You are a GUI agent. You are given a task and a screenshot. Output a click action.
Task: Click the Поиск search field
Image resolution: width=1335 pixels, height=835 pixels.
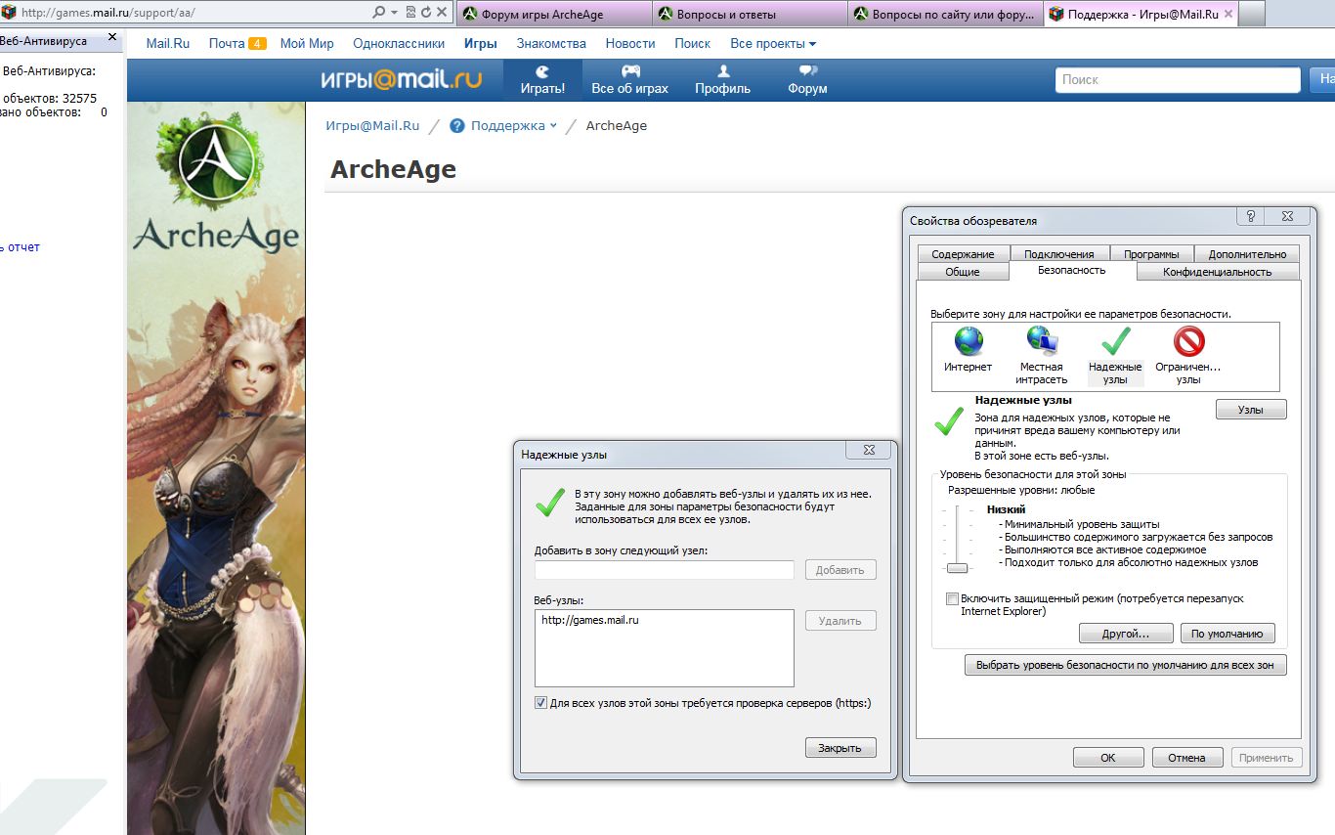coord(1178,79)
